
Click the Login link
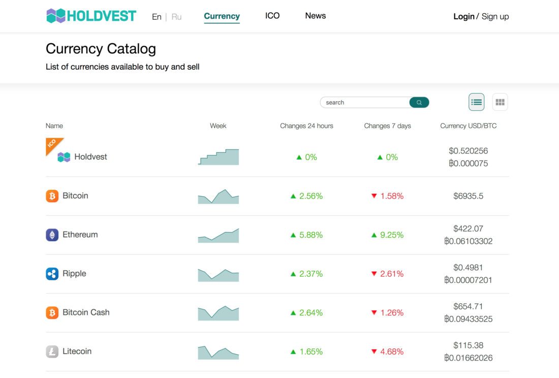click(x=464, y=16)
